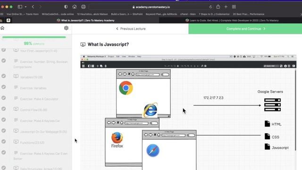The image size is (302, 170).
Task: Open Exercise: Make A Keyless Car lesson
Action: pos(40,121)
